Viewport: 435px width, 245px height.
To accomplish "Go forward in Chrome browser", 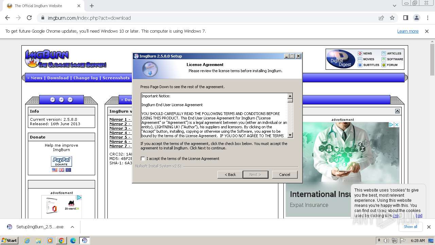I will pos(18,18).
